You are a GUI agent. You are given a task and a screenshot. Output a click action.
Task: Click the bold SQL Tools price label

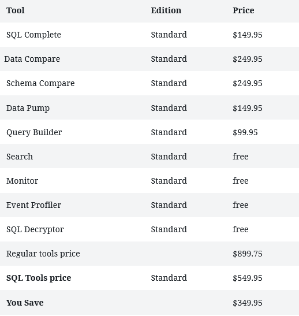click(x=39, y=278)
